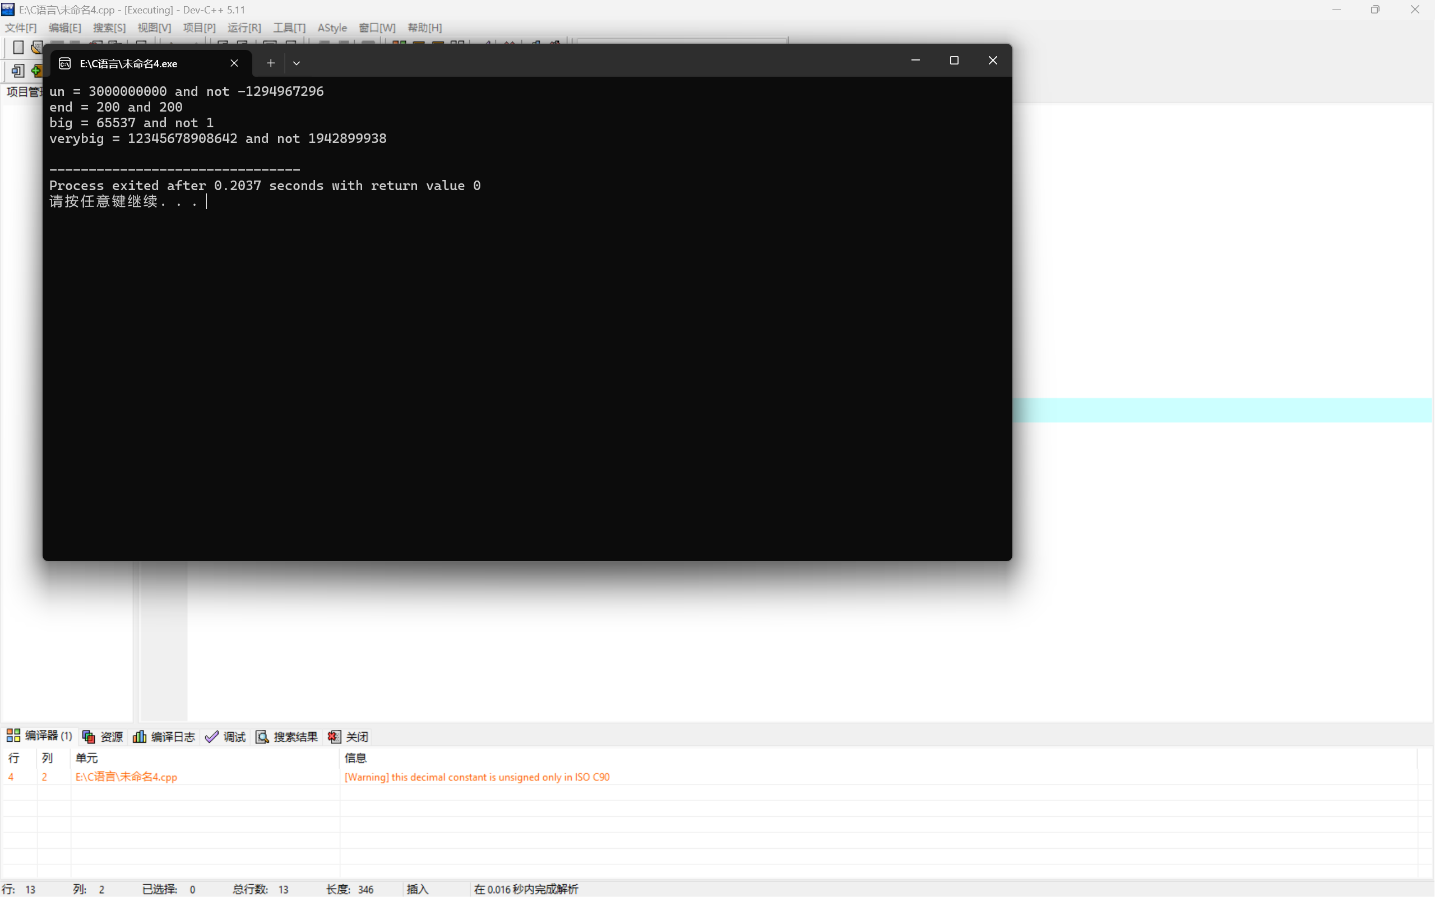Expand the terminal tab dropdown chevron
The height and width of the screenshot is (897, 1435).
click(297, 63)
